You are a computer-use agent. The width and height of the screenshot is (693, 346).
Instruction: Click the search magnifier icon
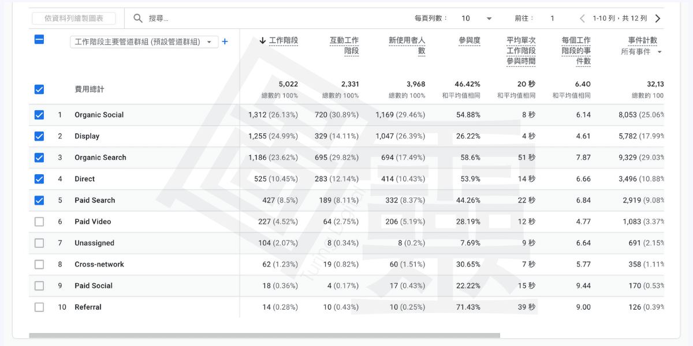pyautogui.click(x=138, y=18)
